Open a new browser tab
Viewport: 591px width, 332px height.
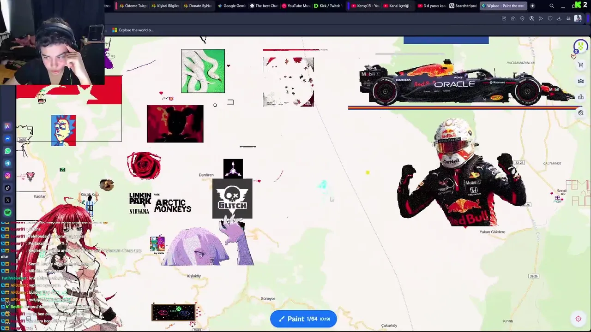(532, 6)
